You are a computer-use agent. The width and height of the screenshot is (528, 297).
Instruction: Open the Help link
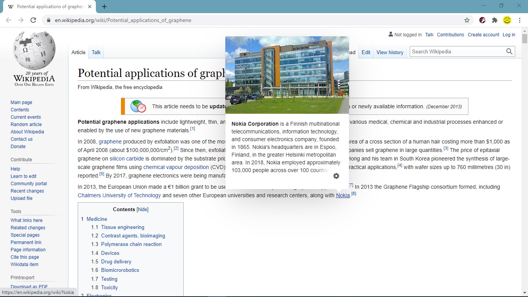click(x=15, y=169)
